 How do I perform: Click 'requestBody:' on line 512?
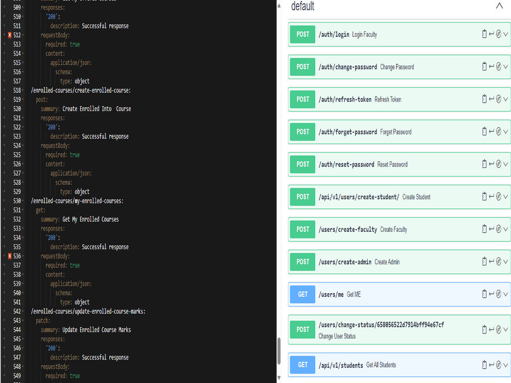coord(55,35)
